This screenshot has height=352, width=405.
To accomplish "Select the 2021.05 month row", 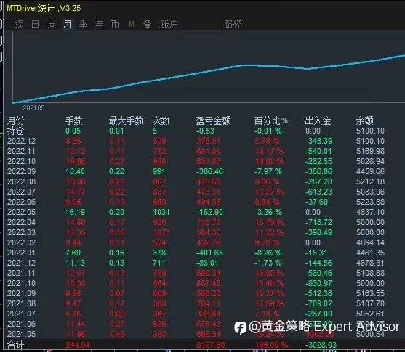I will point(196,334).
